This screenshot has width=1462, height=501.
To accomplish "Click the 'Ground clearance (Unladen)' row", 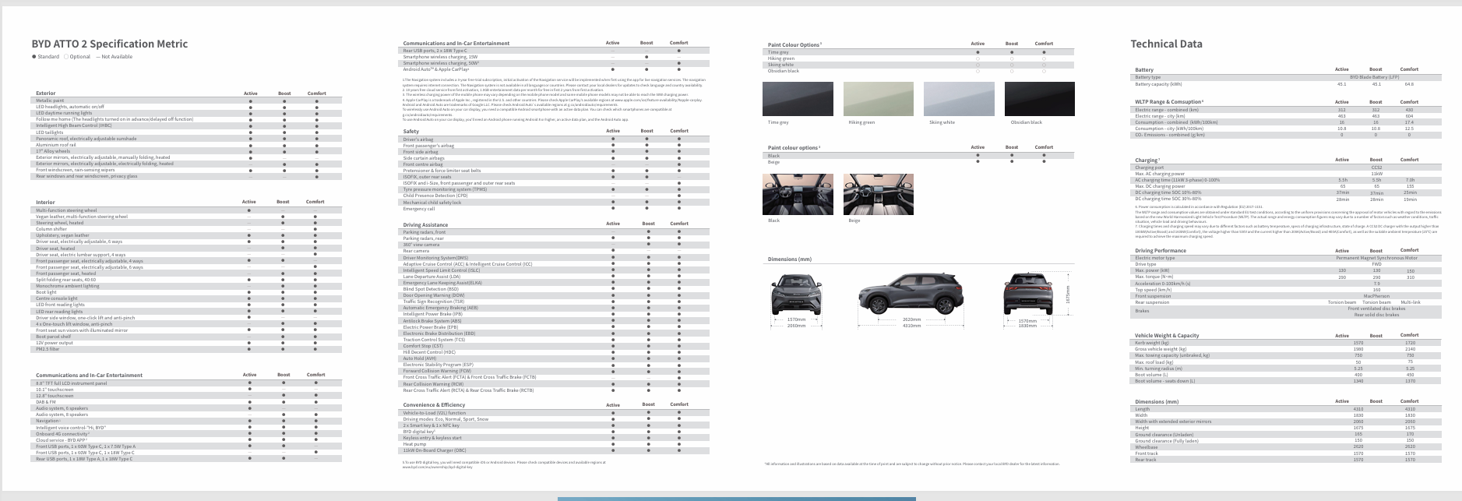I will (1286, 434).
